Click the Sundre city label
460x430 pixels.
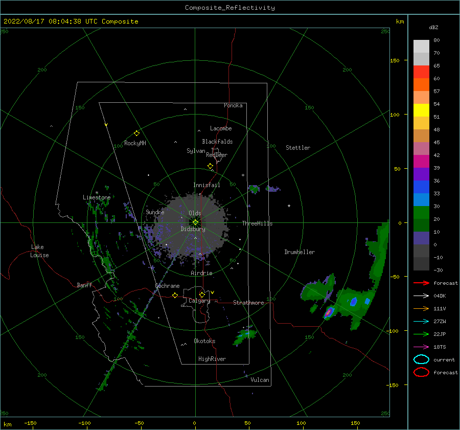(155, 212)
